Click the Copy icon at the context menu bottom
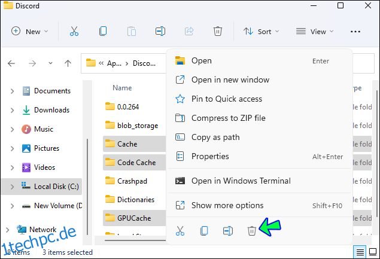The image size is (380, 259). point(204,231)
